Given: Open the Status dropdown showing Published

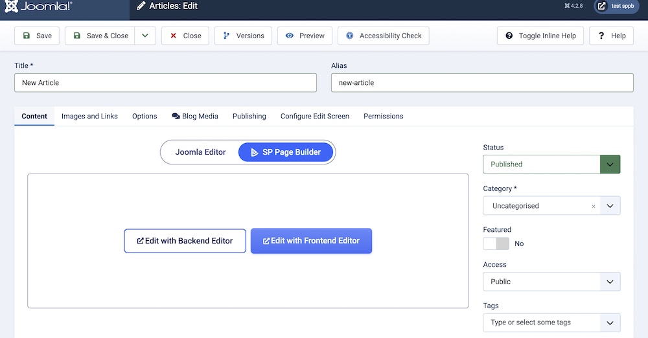Looking at the screenshot, I should coord(551,164).
